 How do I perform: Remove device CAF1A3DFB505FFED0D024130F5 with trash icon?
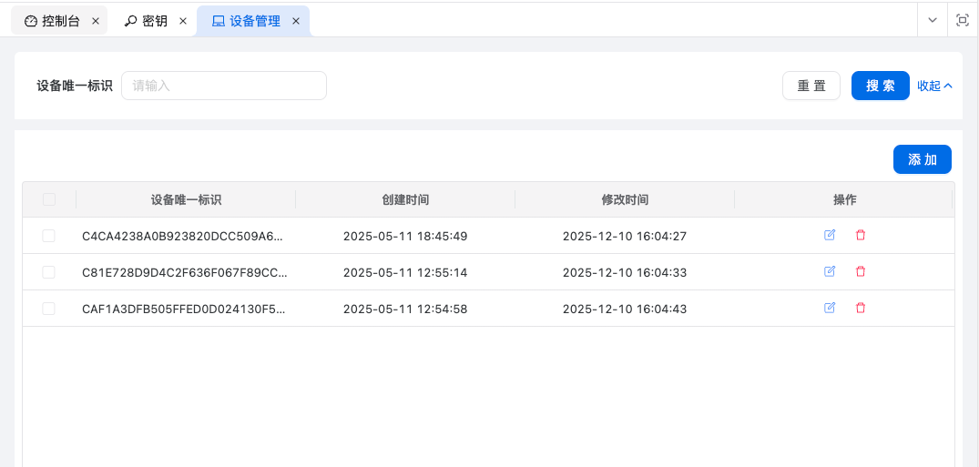click(861, 308)
